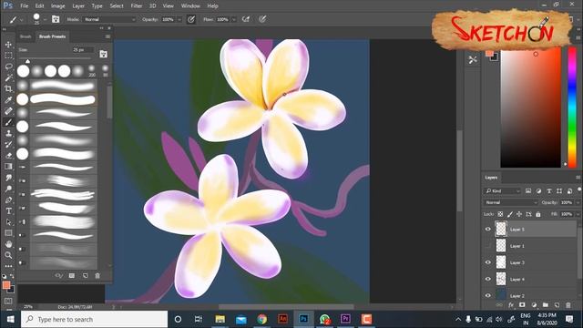This screenshot has height=328, width=583.
Task: Select the Healing Brush tool
Action: pyautogui.click(x=8, y=111)
